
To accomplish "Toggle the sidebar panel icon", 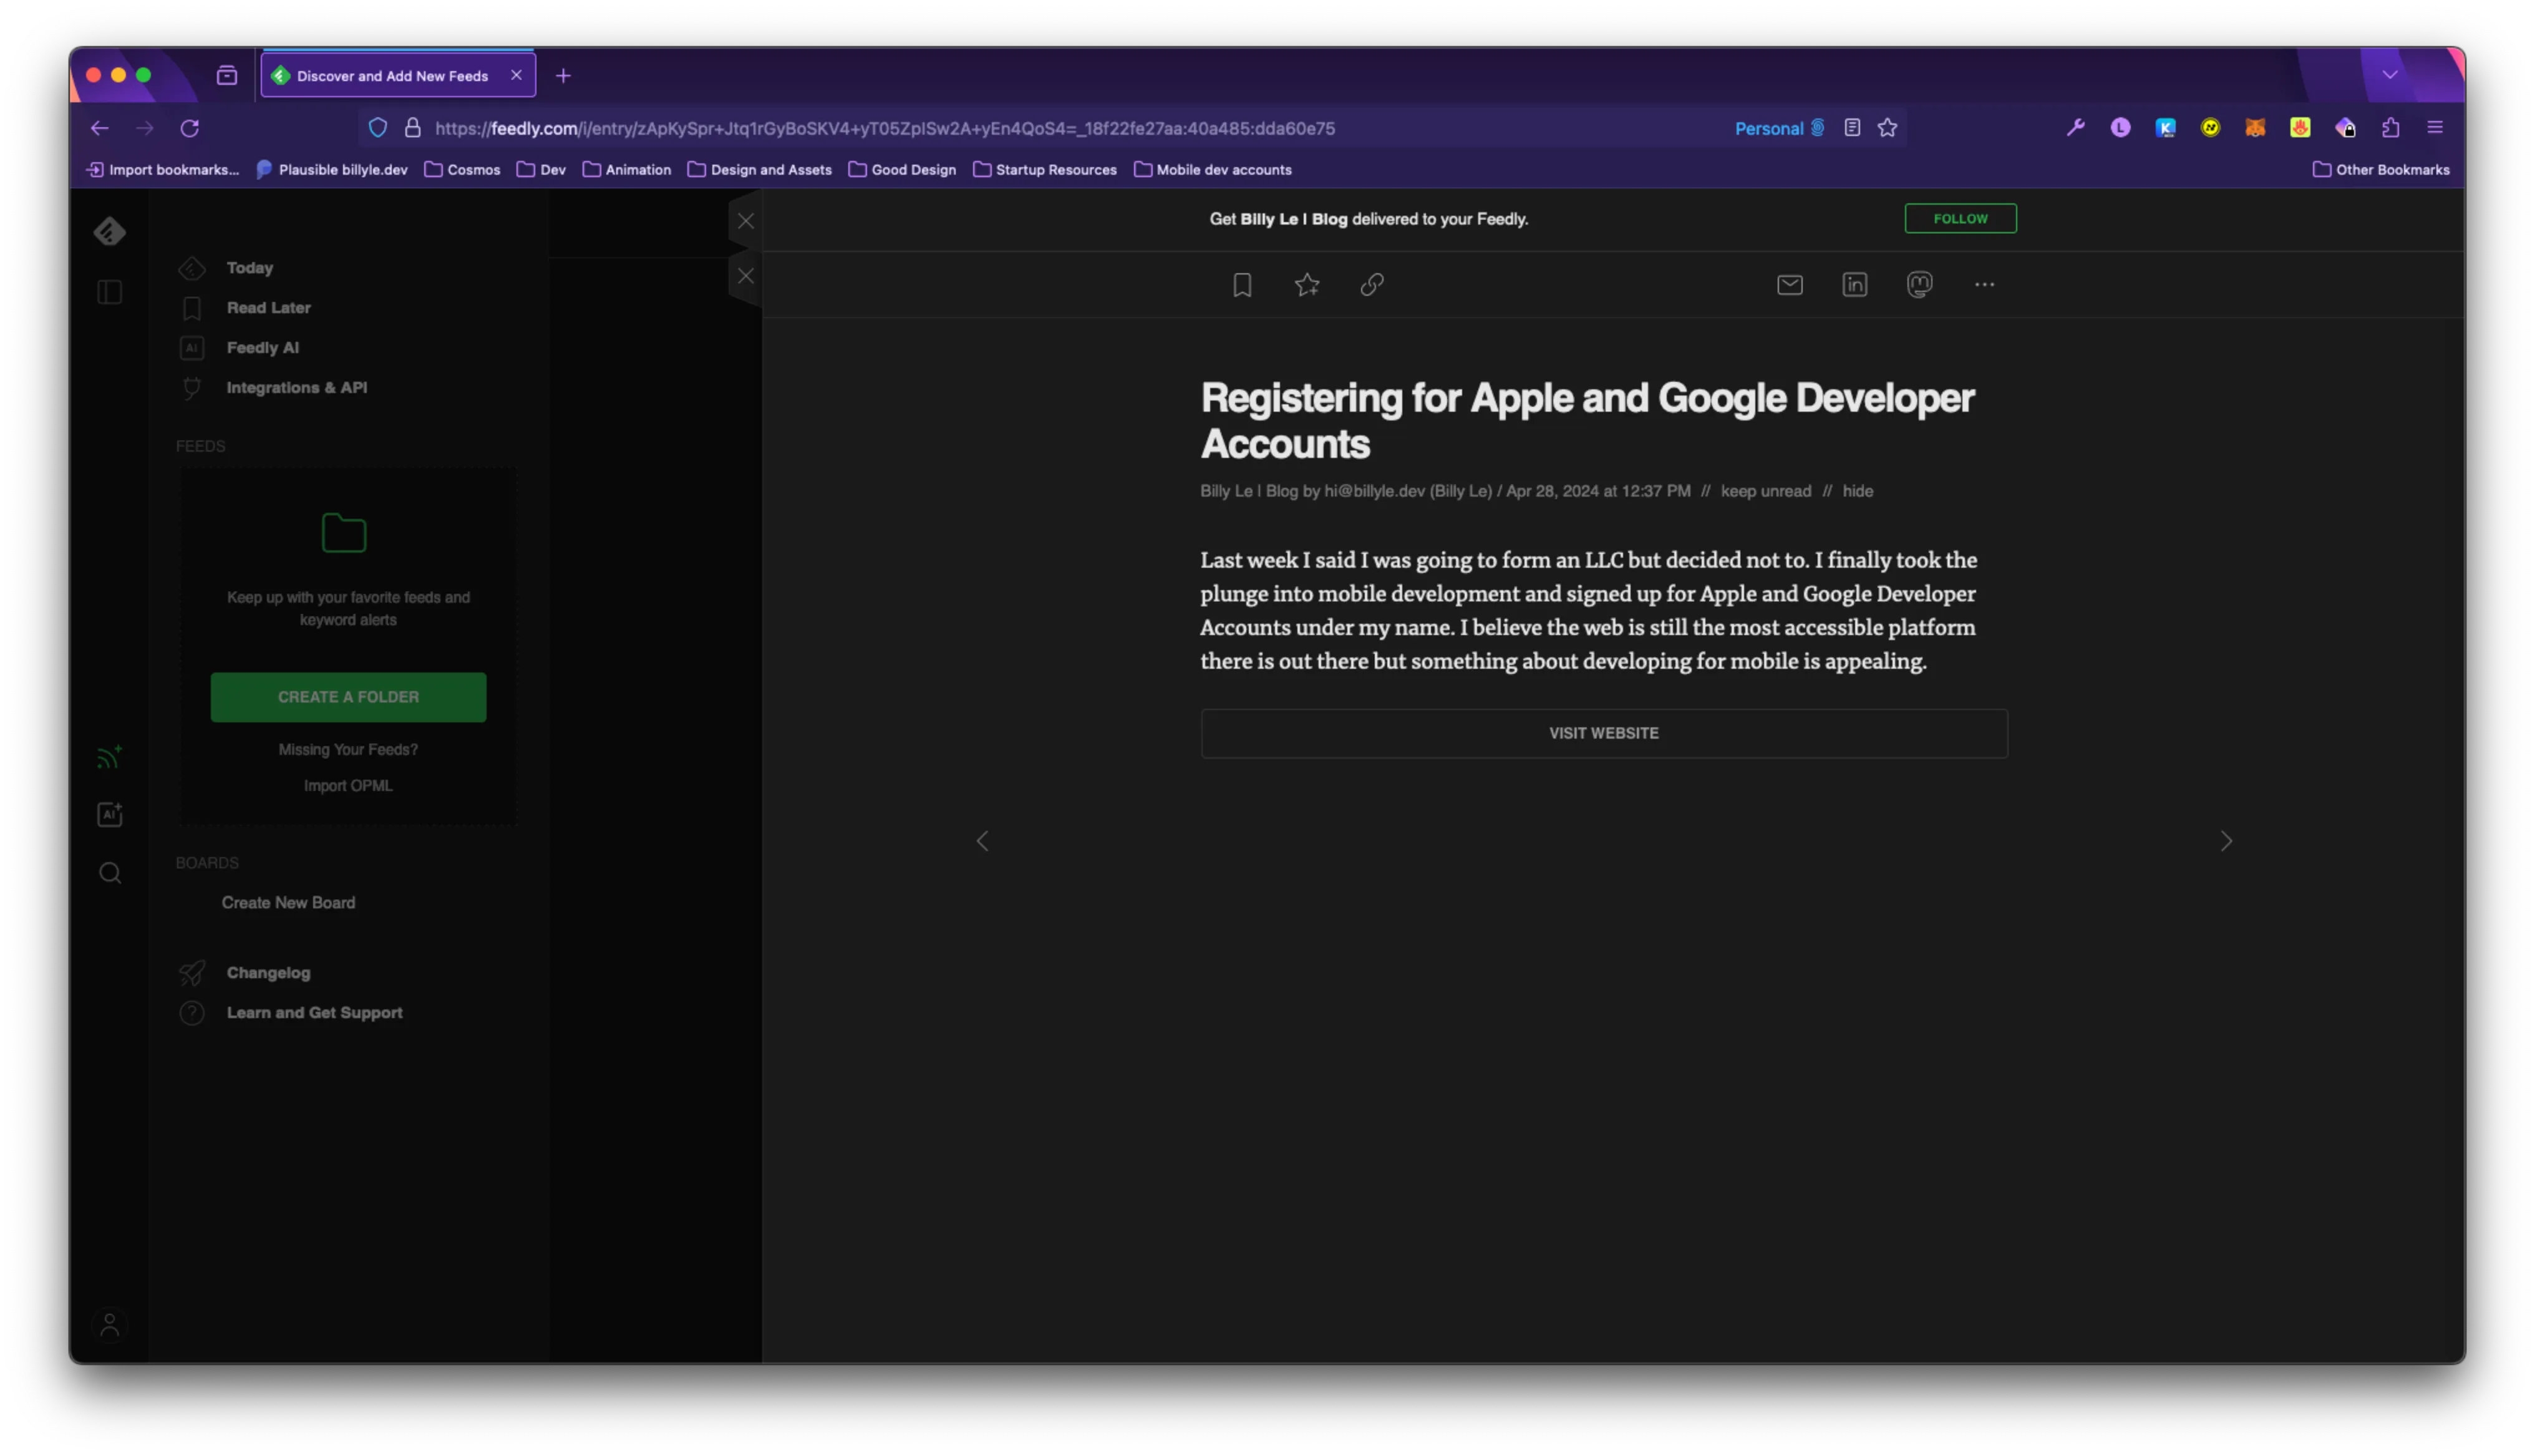I will (x=110, y=292).
